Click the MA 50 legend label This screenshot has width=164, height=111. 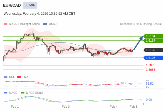53,24
